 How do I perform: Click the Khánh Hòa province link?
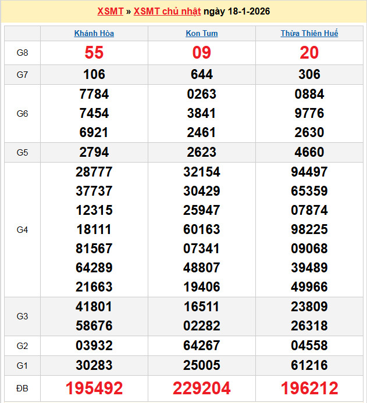94,33
